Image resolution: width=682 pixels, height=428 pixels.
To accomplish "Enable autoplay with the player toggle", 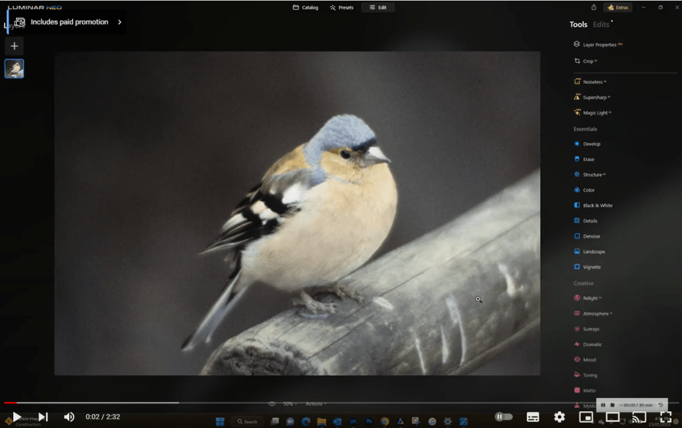I will point(504,416).
